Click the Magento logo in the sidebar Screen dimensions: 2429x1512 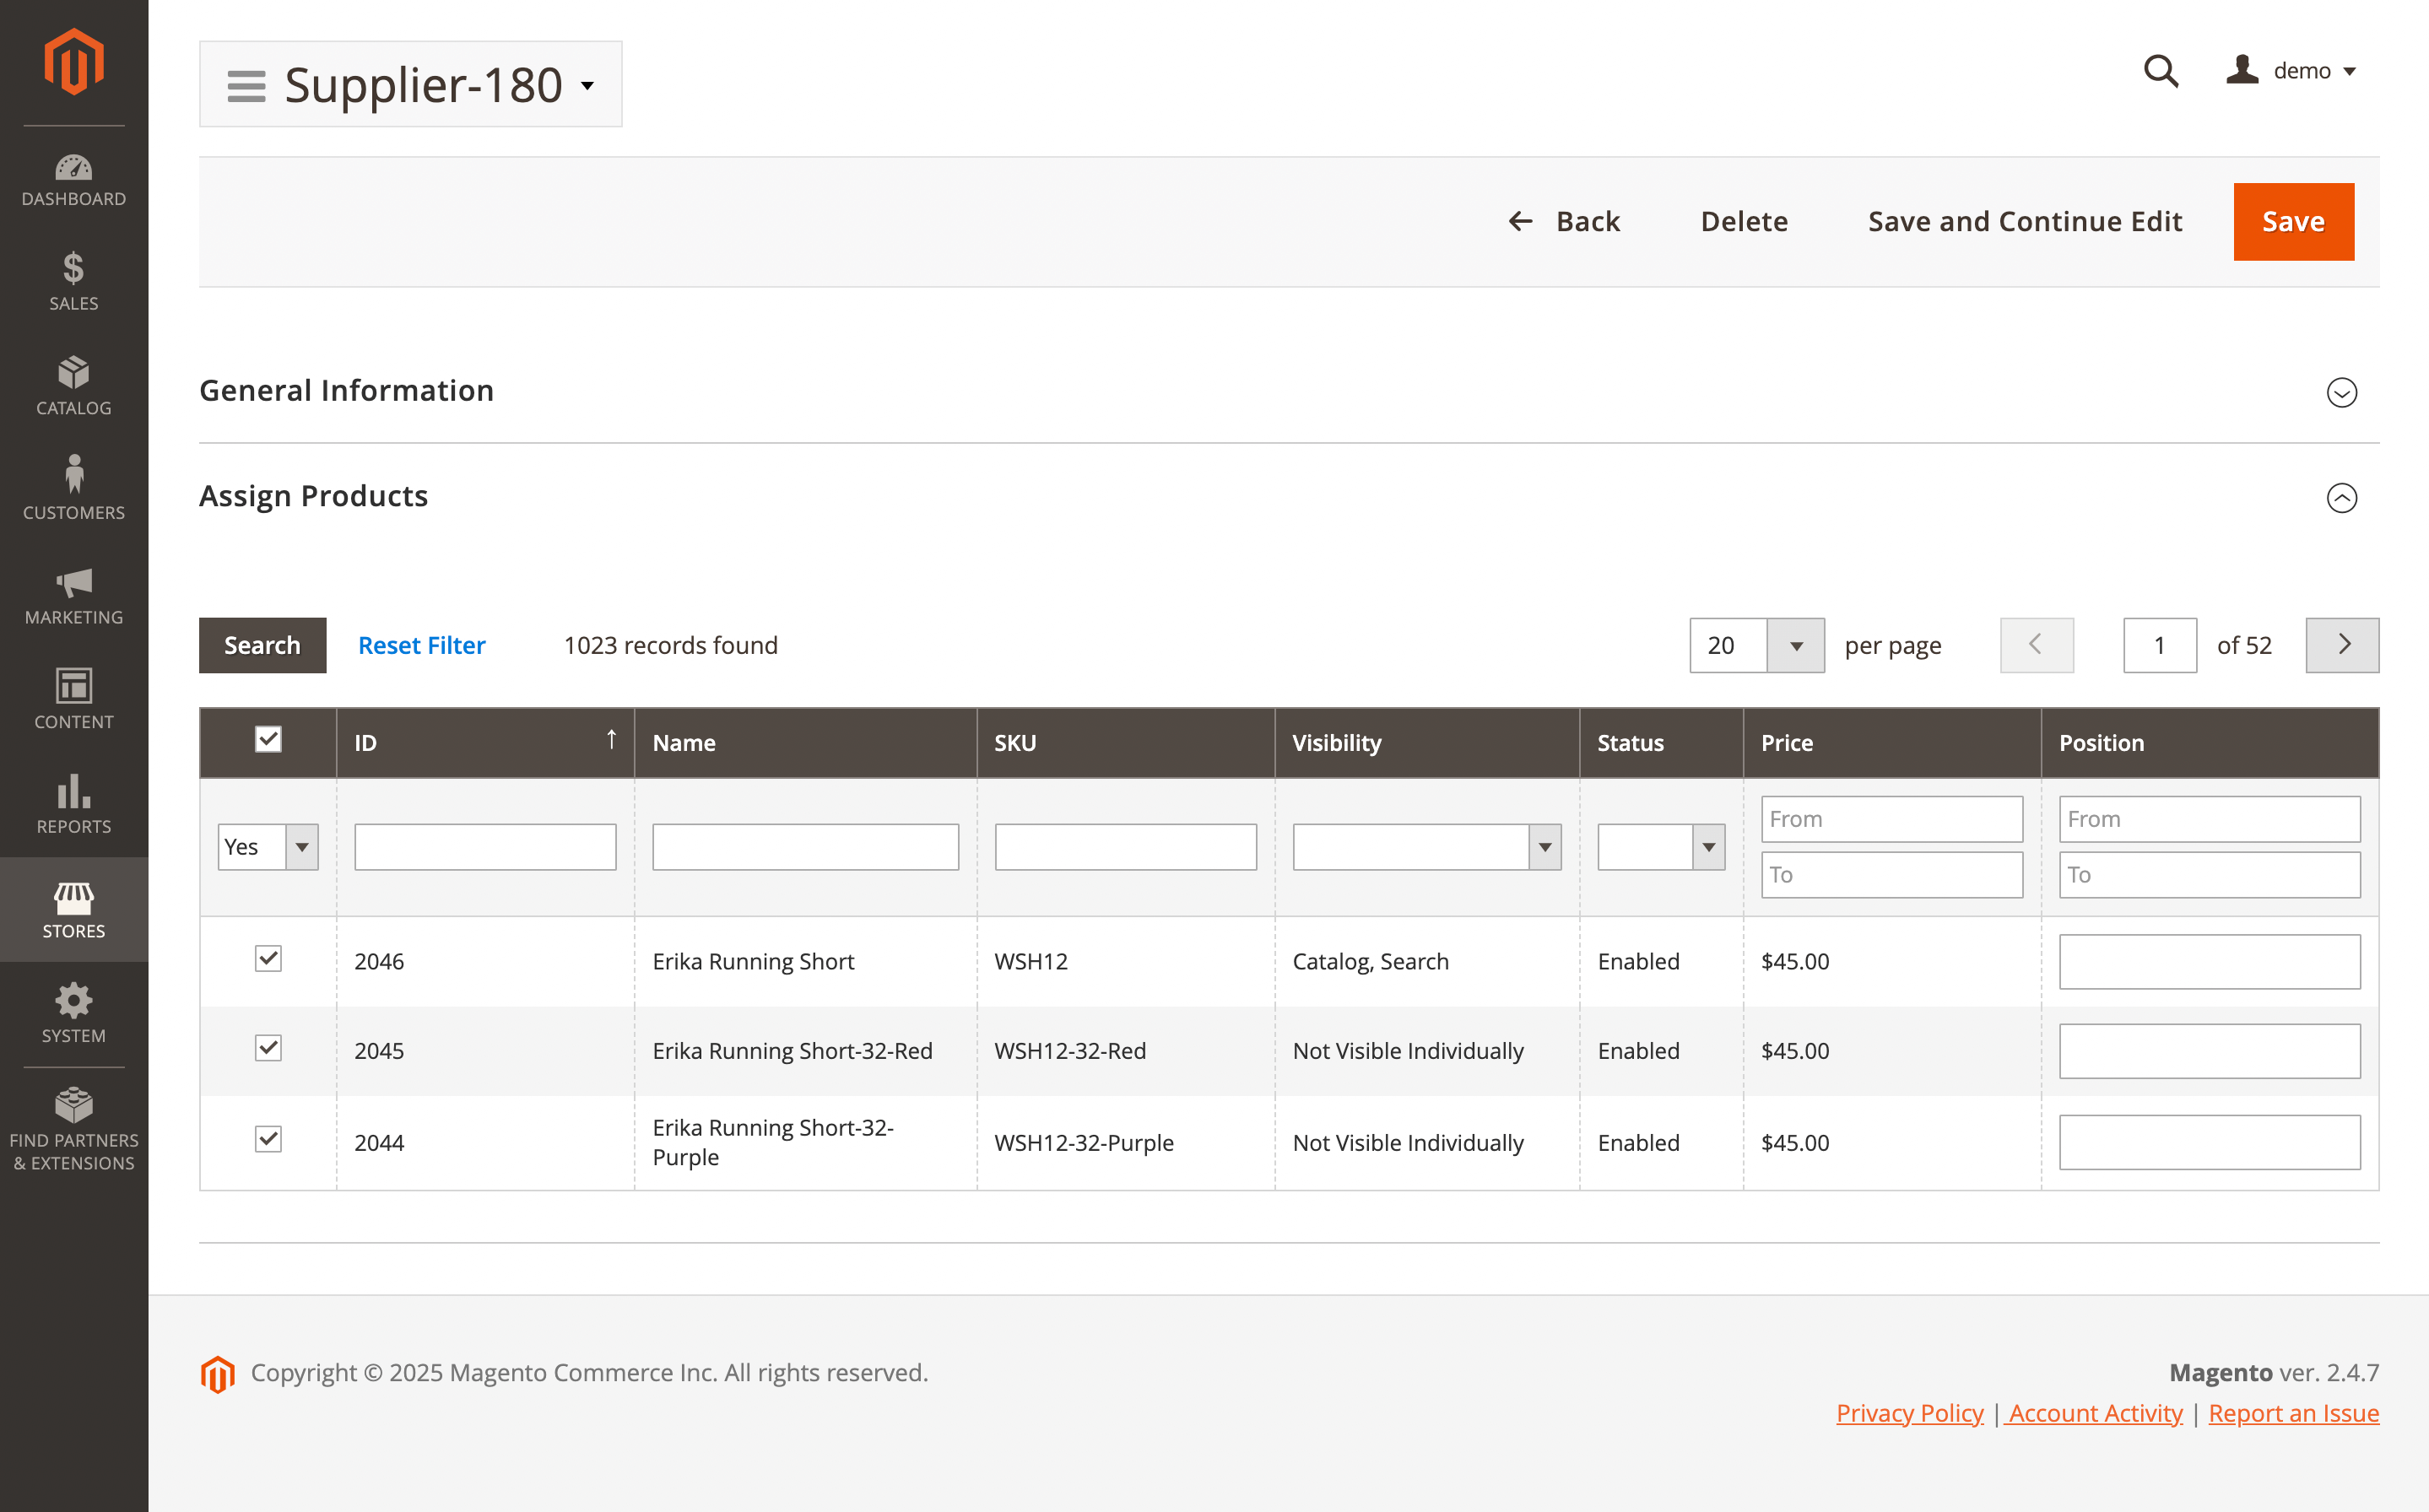(x=74, y=63)
